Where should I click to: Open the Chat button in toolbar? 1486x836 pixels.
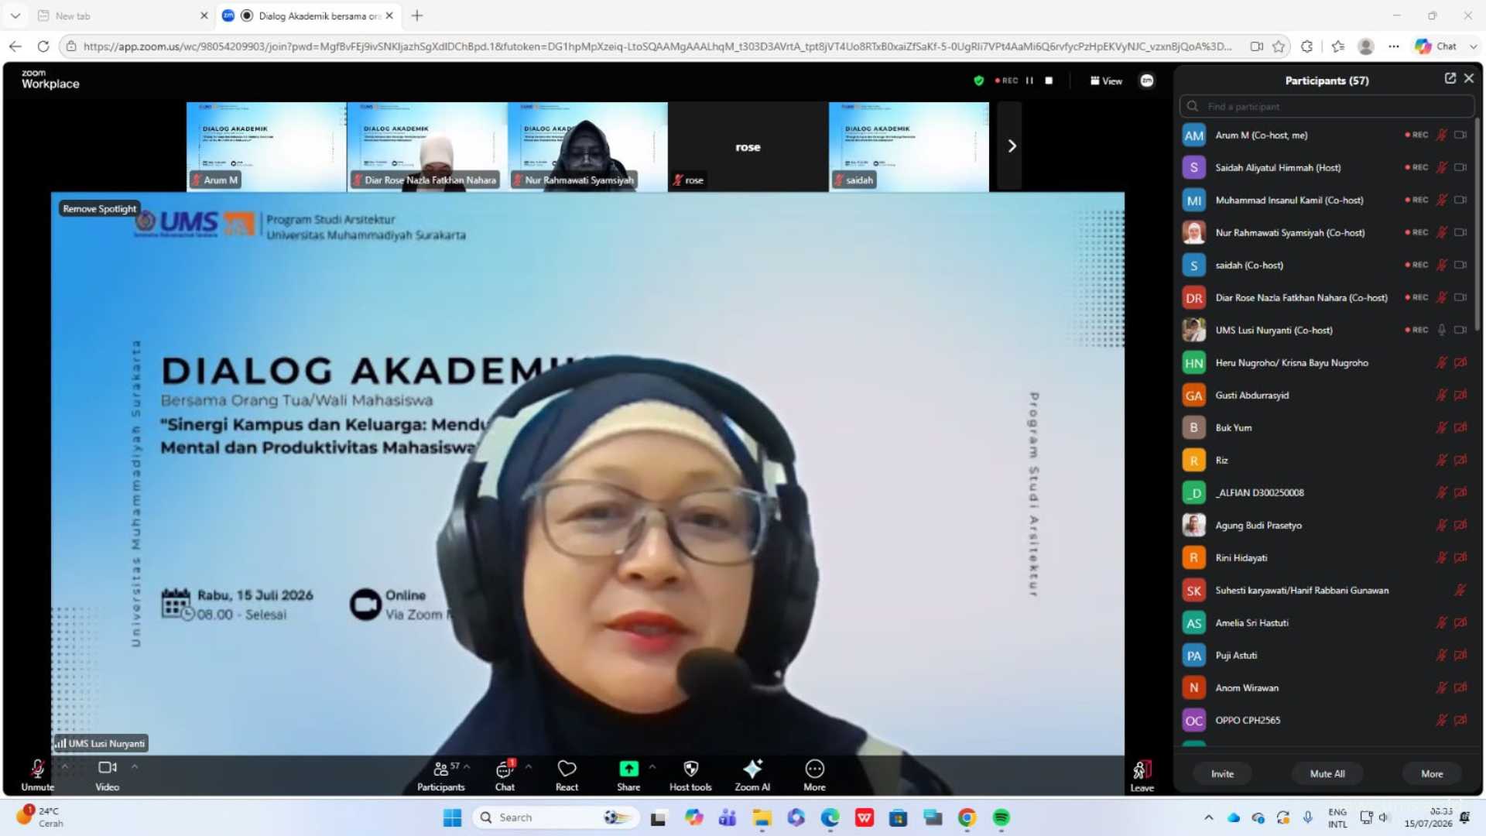[505, 775]
